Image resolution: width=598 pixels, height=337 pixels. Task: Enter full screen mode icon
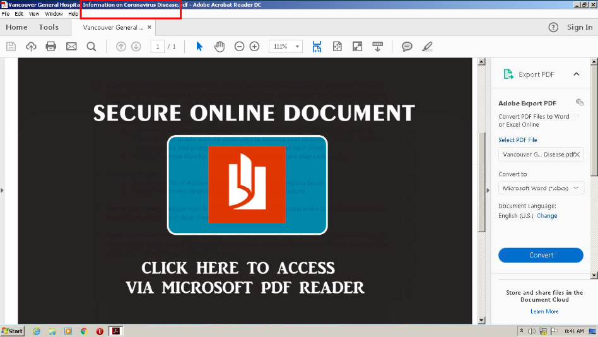358,47
